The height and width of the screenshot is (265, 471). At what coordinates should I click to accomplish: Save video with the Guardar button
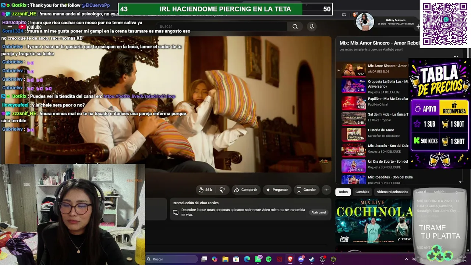pyautogui.click(x=306, y=190)
